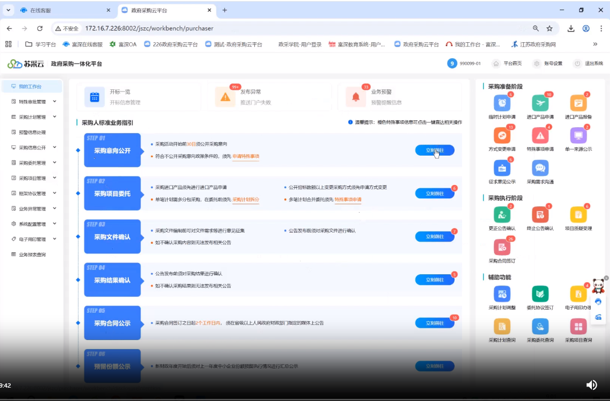Click the orange 采购计划拆分 link
The width and height of the screenshot is (610, 401).
[245, 199]
